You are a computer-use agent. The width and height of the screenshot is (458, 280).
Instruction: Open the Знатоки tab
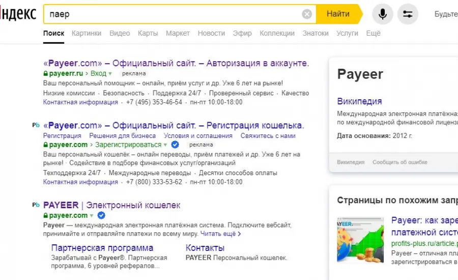pyautogui.click(x=316, y=33)
